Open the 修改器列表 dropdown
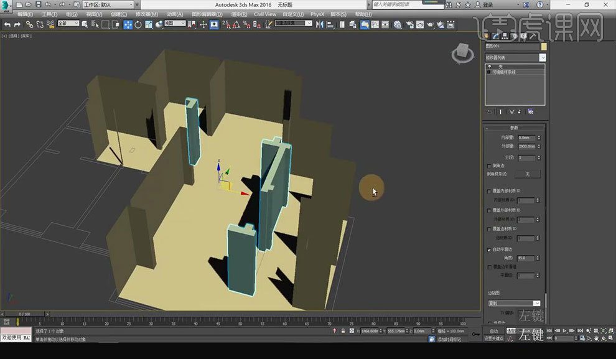 click(x=515, y=57)
